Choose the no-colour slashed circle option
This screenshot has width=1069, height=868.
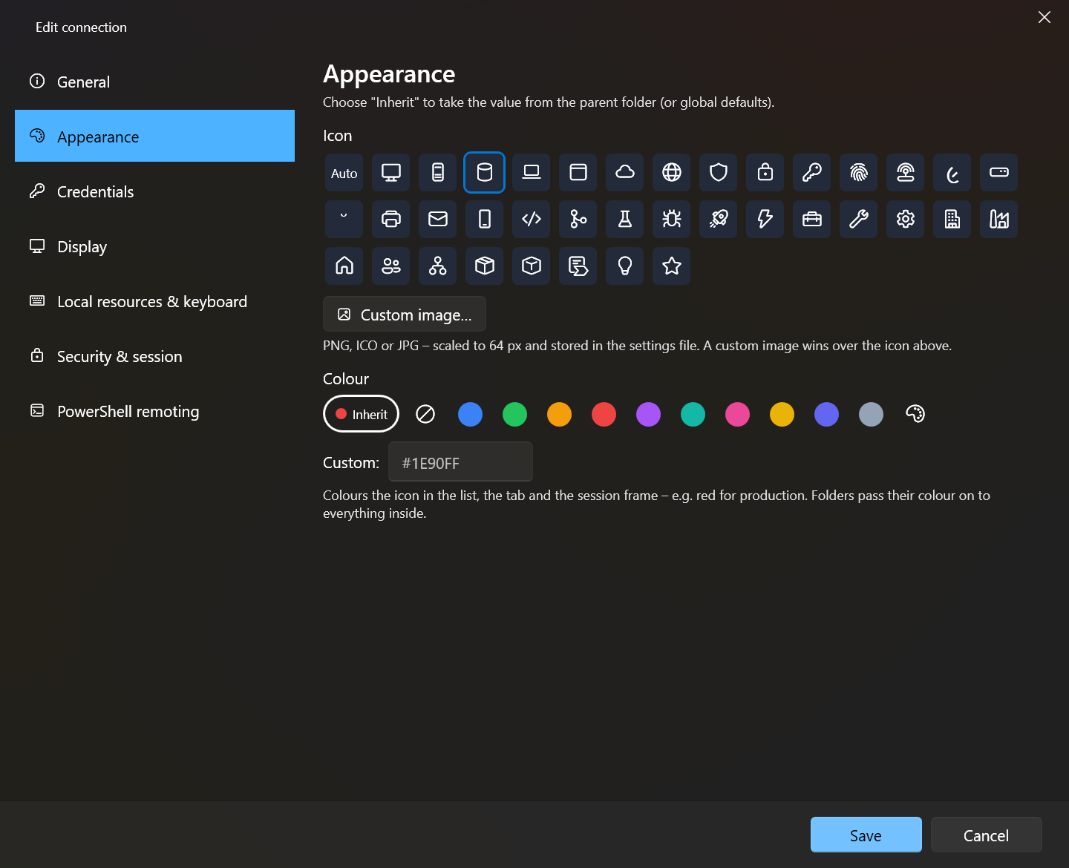[425, 414]
